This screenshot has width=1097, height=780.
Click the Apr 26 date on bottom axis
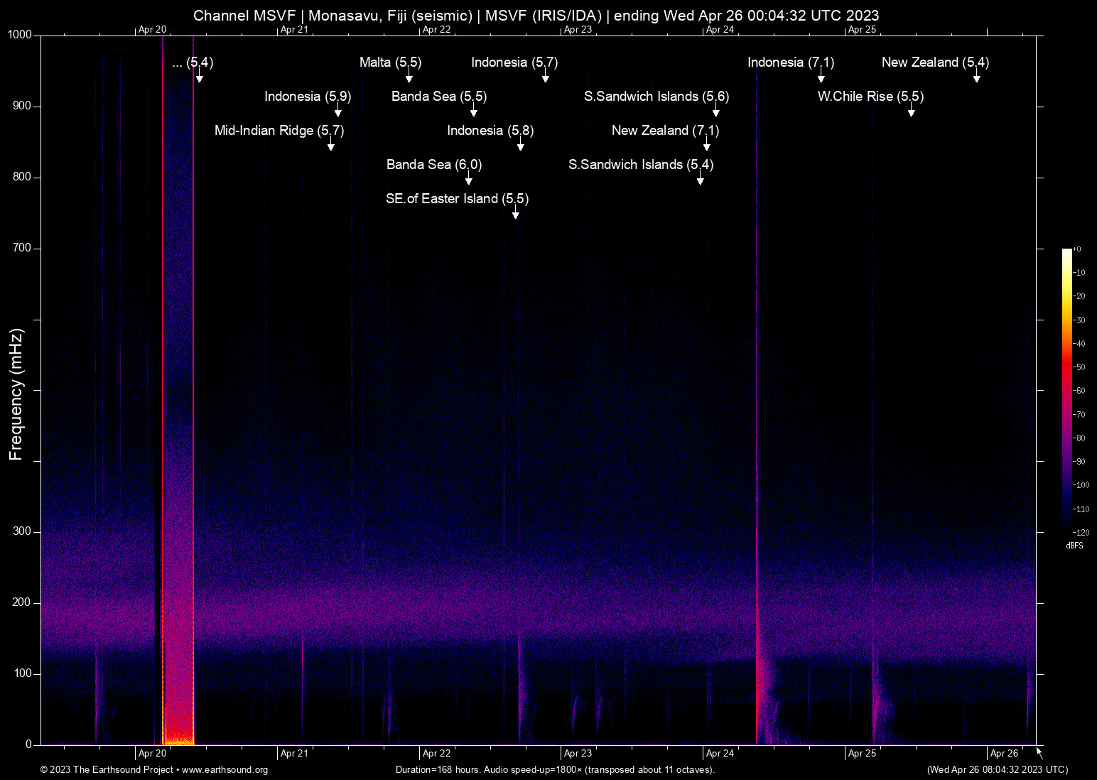coord(1004,754)
